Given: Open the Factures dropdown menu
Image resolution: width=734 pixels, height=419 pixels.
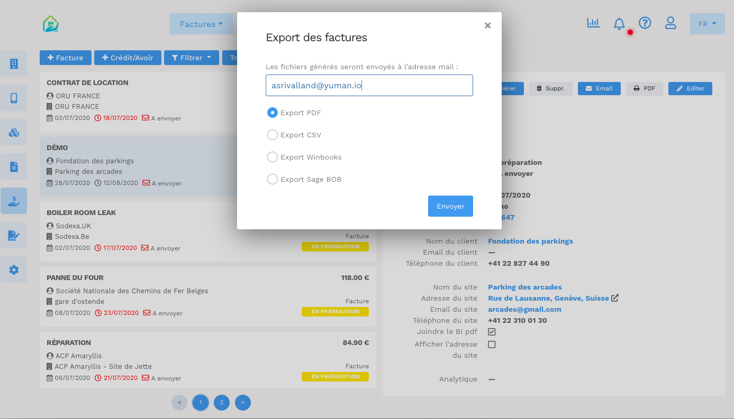Looking at the screenshot, I should 201,24.
